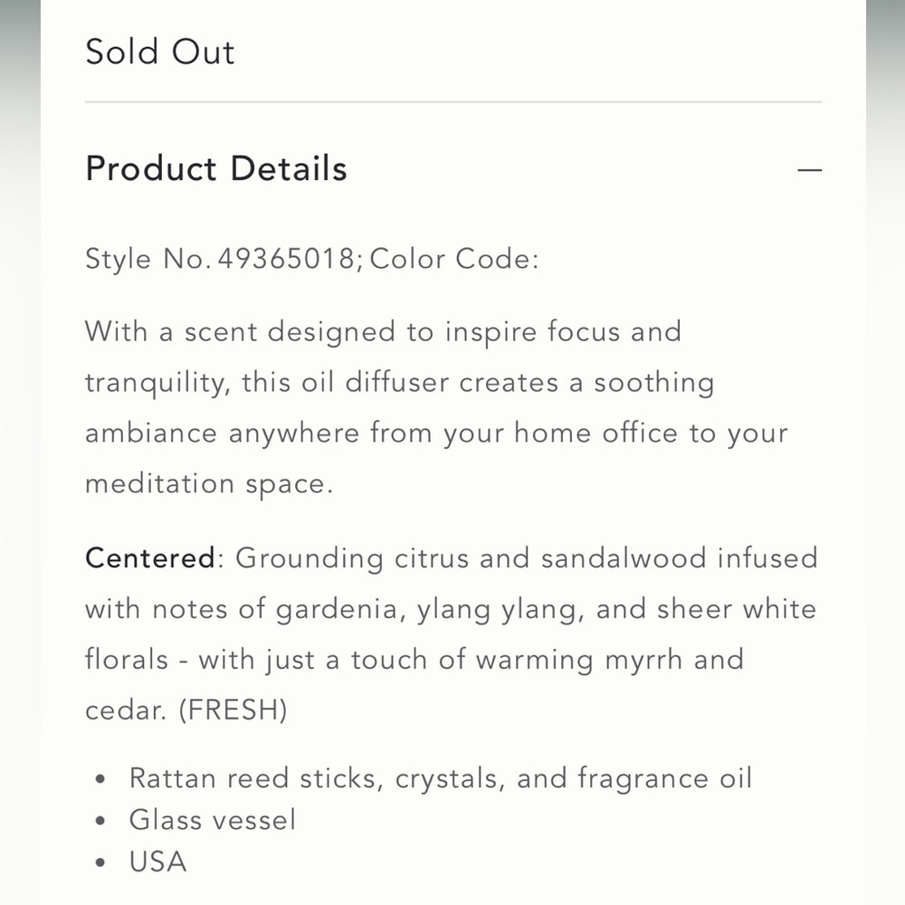The height and width of the screenshot is (905, 905).
Task: Click the Rattan reed sticks bullet item
Action: point(441,778)
